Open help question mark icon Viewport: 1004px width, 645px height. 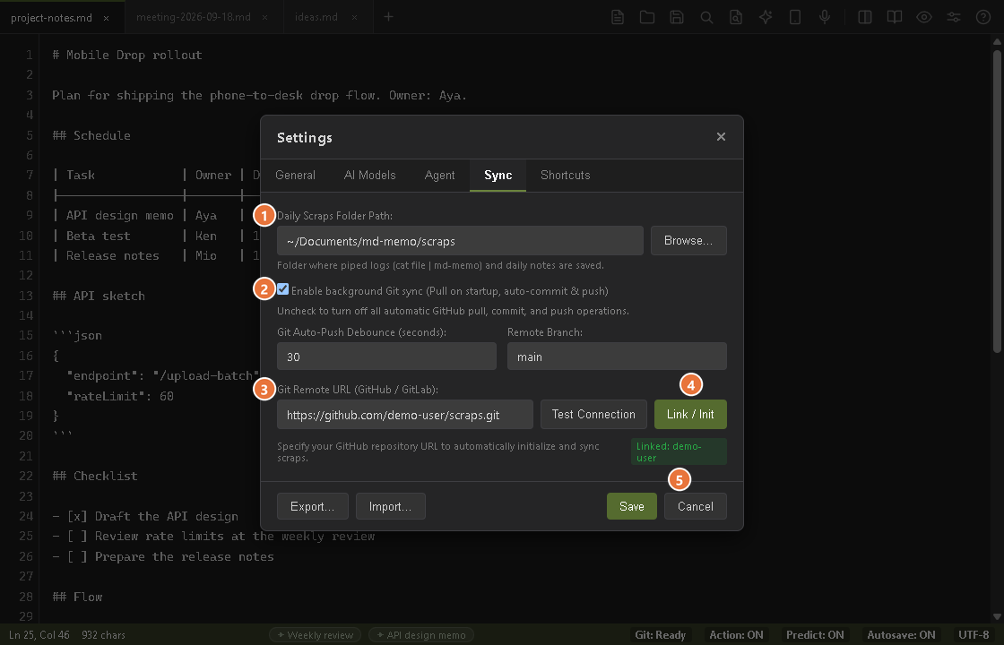tap(983, 17)
